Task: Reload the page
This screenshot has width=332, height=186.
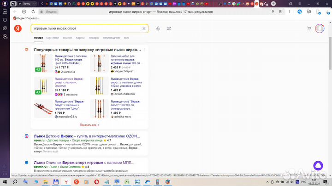Action: tap(33, 11)
